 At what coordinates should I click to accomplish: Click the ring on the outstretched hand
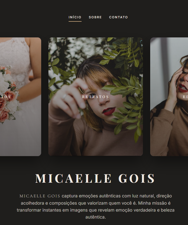(65, 97)
